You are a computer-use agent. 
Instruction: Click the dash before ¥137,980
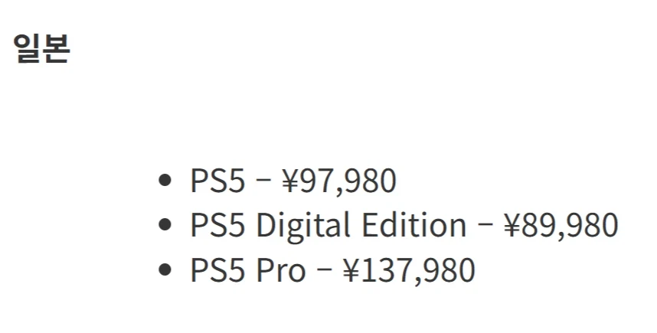[x=324, y=271]
